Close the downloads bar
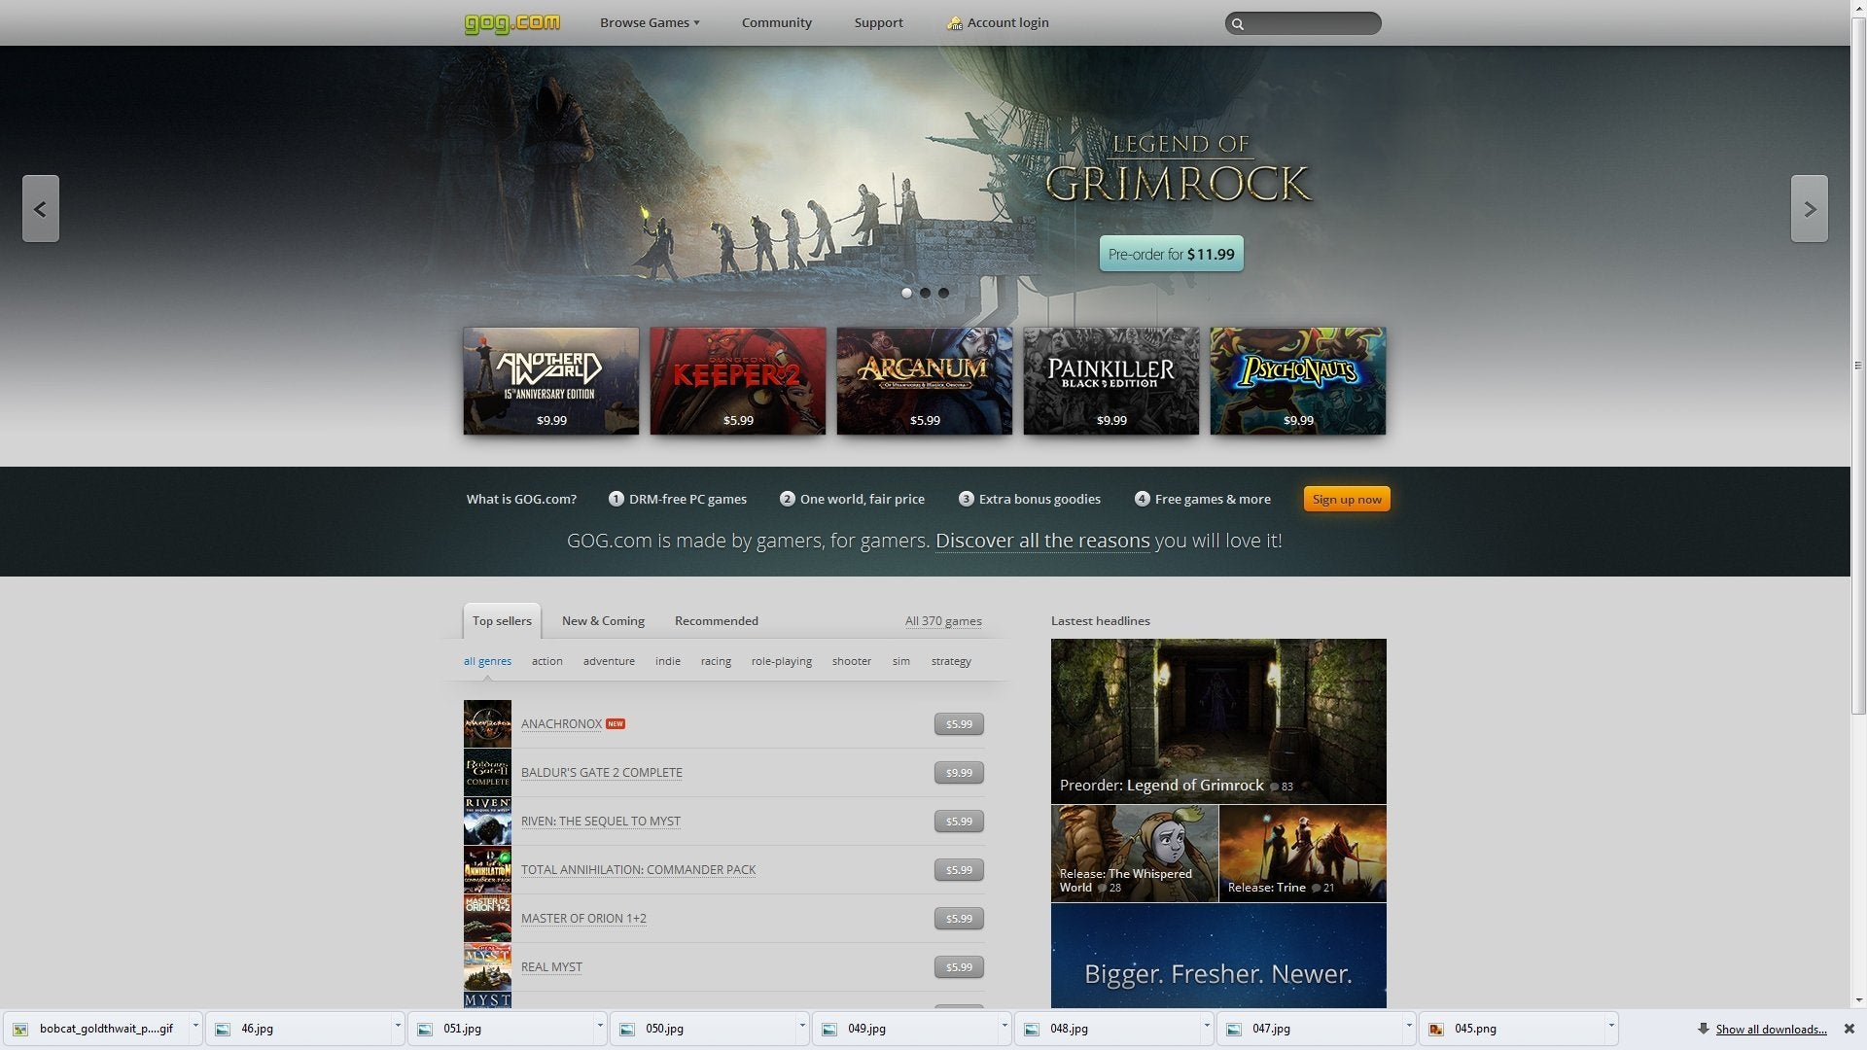Image resolution: width=1867 pixels, height=1050 pixels. (1849, 1029)
